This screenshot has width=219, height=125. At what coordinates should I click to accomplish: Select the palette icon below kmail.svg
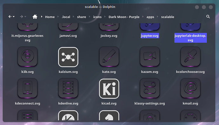[190, 115]
